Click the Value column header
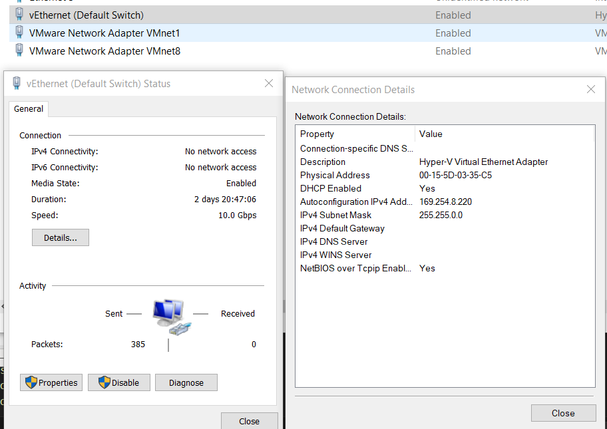 (505, 134)
